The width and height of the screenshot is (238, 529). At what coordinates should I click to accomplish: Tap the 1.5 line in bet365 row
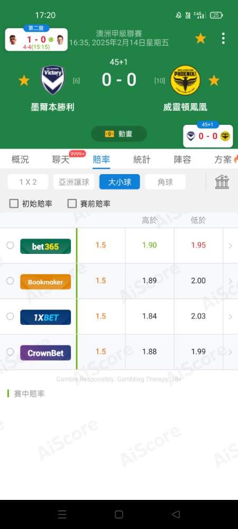point(101,245)
